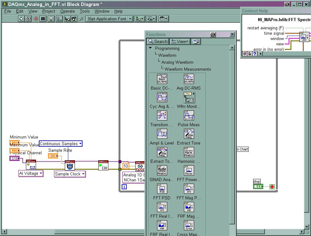Select the Transition Measurements VI icon
The height and width of the screenshot is (236, 311).
coord(162,115)
